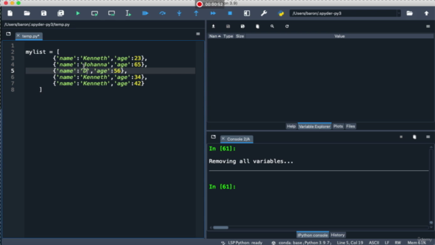Open a file with folder icon
Screen dimensions: 435x245
27,13
